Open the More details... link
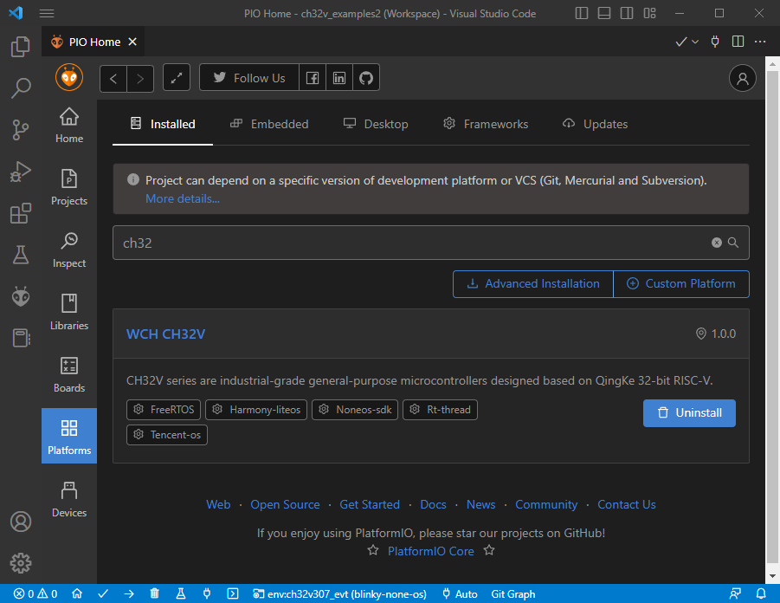Screen dimensions: 780x603 pos(183,198)
